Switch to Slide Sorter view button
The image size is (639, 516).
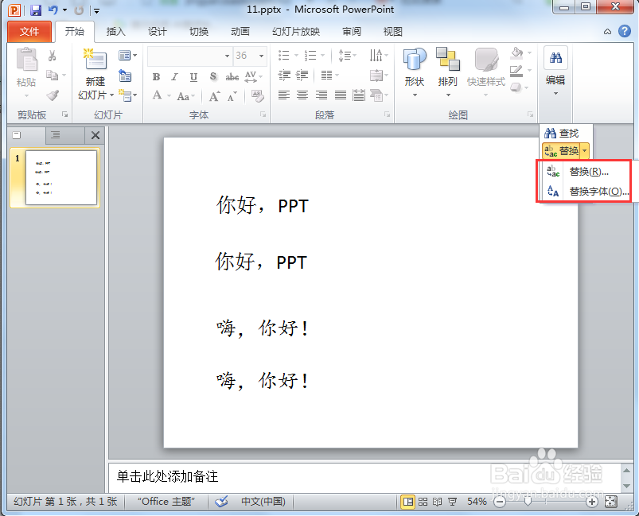(423, 502)
